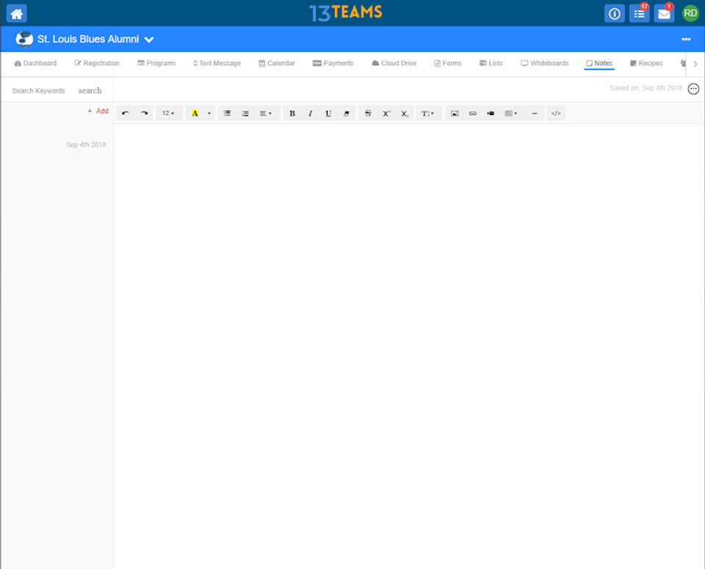
Task: Toggle strikethrough formatting
Action: [368, 113]
